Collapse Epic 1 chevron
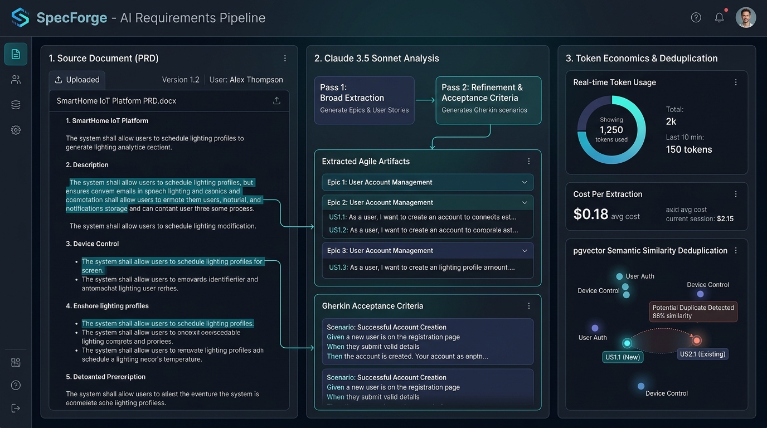Viewport: 767px width, 428px height. pos(525,182)
